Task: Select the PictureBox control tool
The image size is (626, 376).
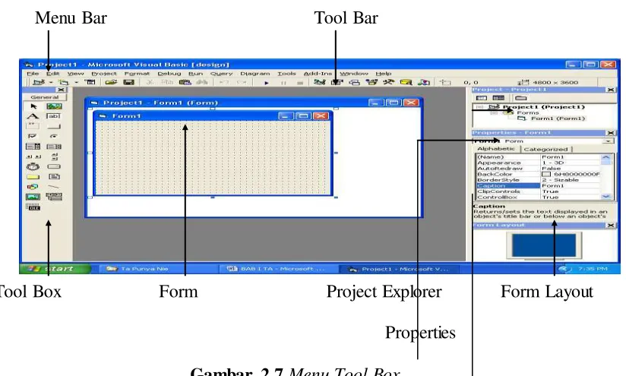Action: point(54,106)
